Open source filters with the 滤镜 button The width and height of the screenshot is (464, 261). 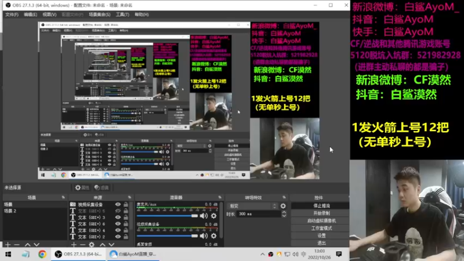tap(101, 187)
